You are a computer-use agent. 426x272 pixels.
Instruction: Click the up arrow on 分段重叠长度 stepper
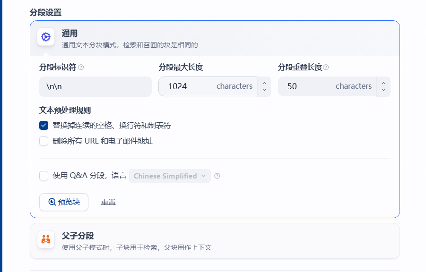383,83
